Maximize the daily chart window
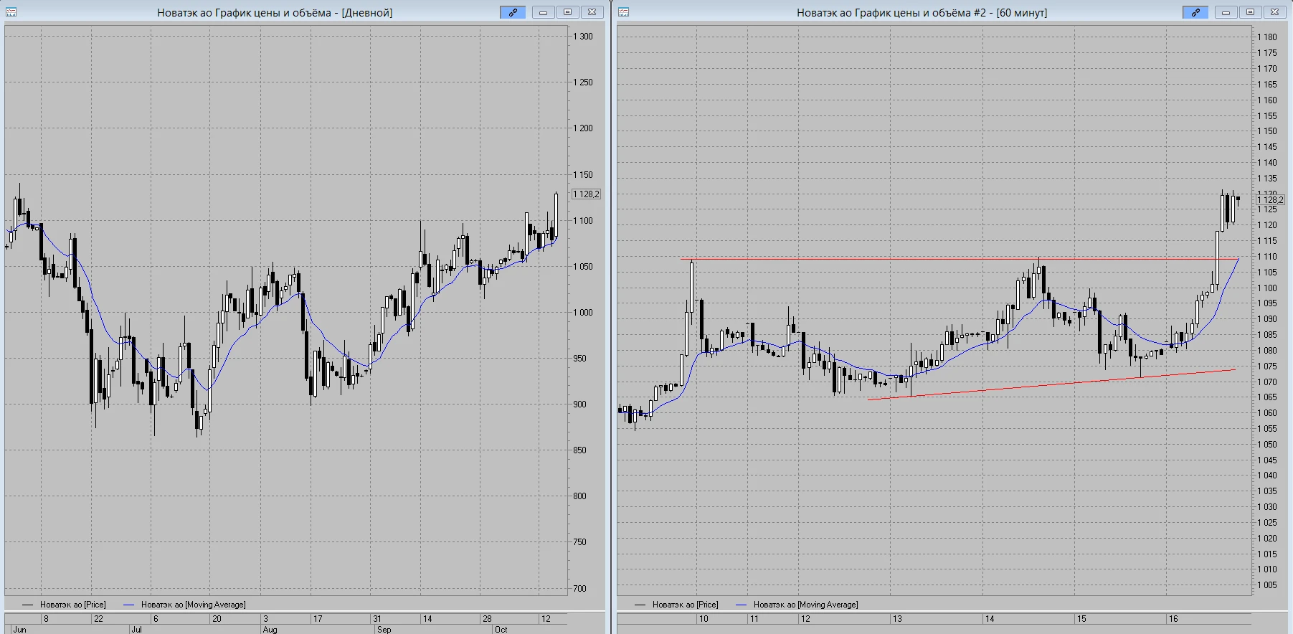Image resolution: width=1293 pixels, height=634 pixels. coord(568,12)
